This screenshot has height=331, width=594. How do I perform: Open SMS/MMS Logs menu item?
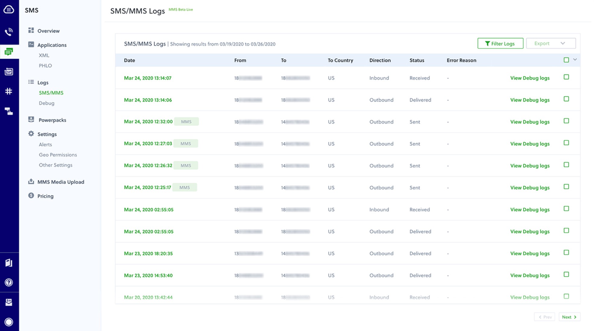51,92
